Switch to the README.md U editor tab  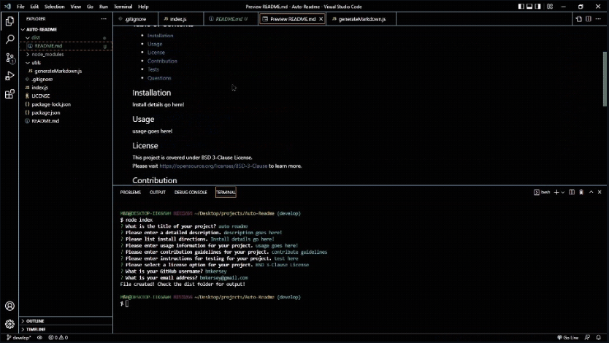[231, 19]
